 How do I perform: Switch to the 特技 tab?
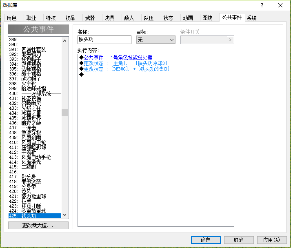click(x=53, y=18)
